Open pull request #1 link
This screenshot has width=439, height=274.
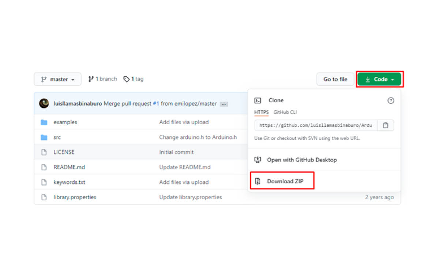tap(156, 104)
